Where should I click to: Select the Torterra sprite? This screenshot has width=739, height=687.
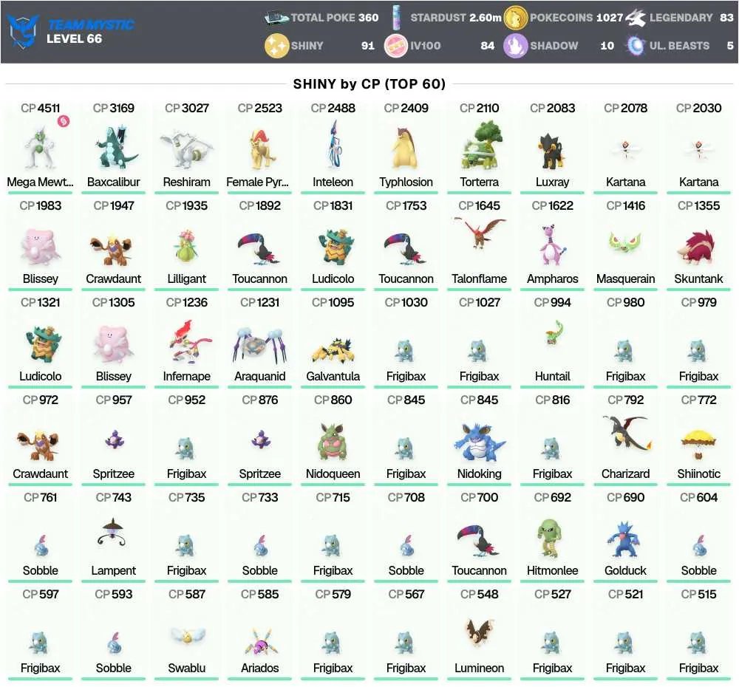480,145
